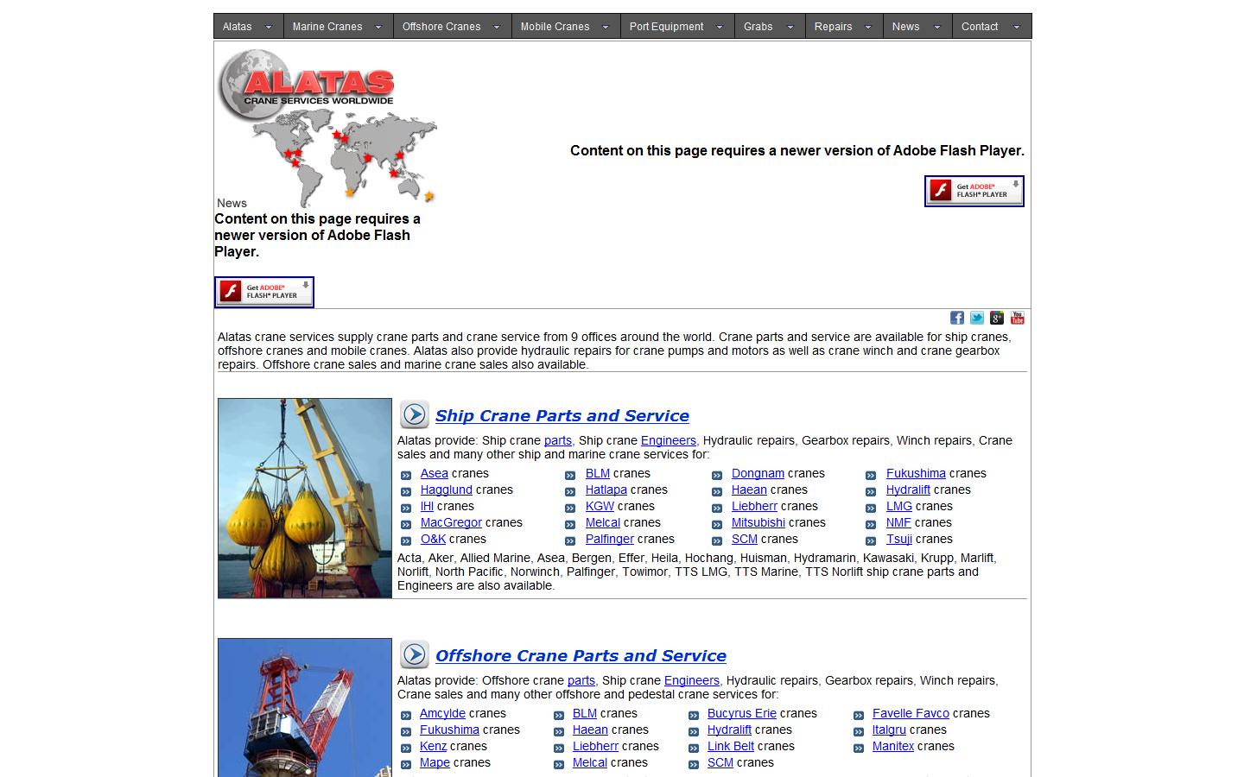Image resolution: width=1244 pixels, height=777 pixels.
Task: Click the Get Adobe Flash Player badge on right
Action: click(x=974, y=191)
